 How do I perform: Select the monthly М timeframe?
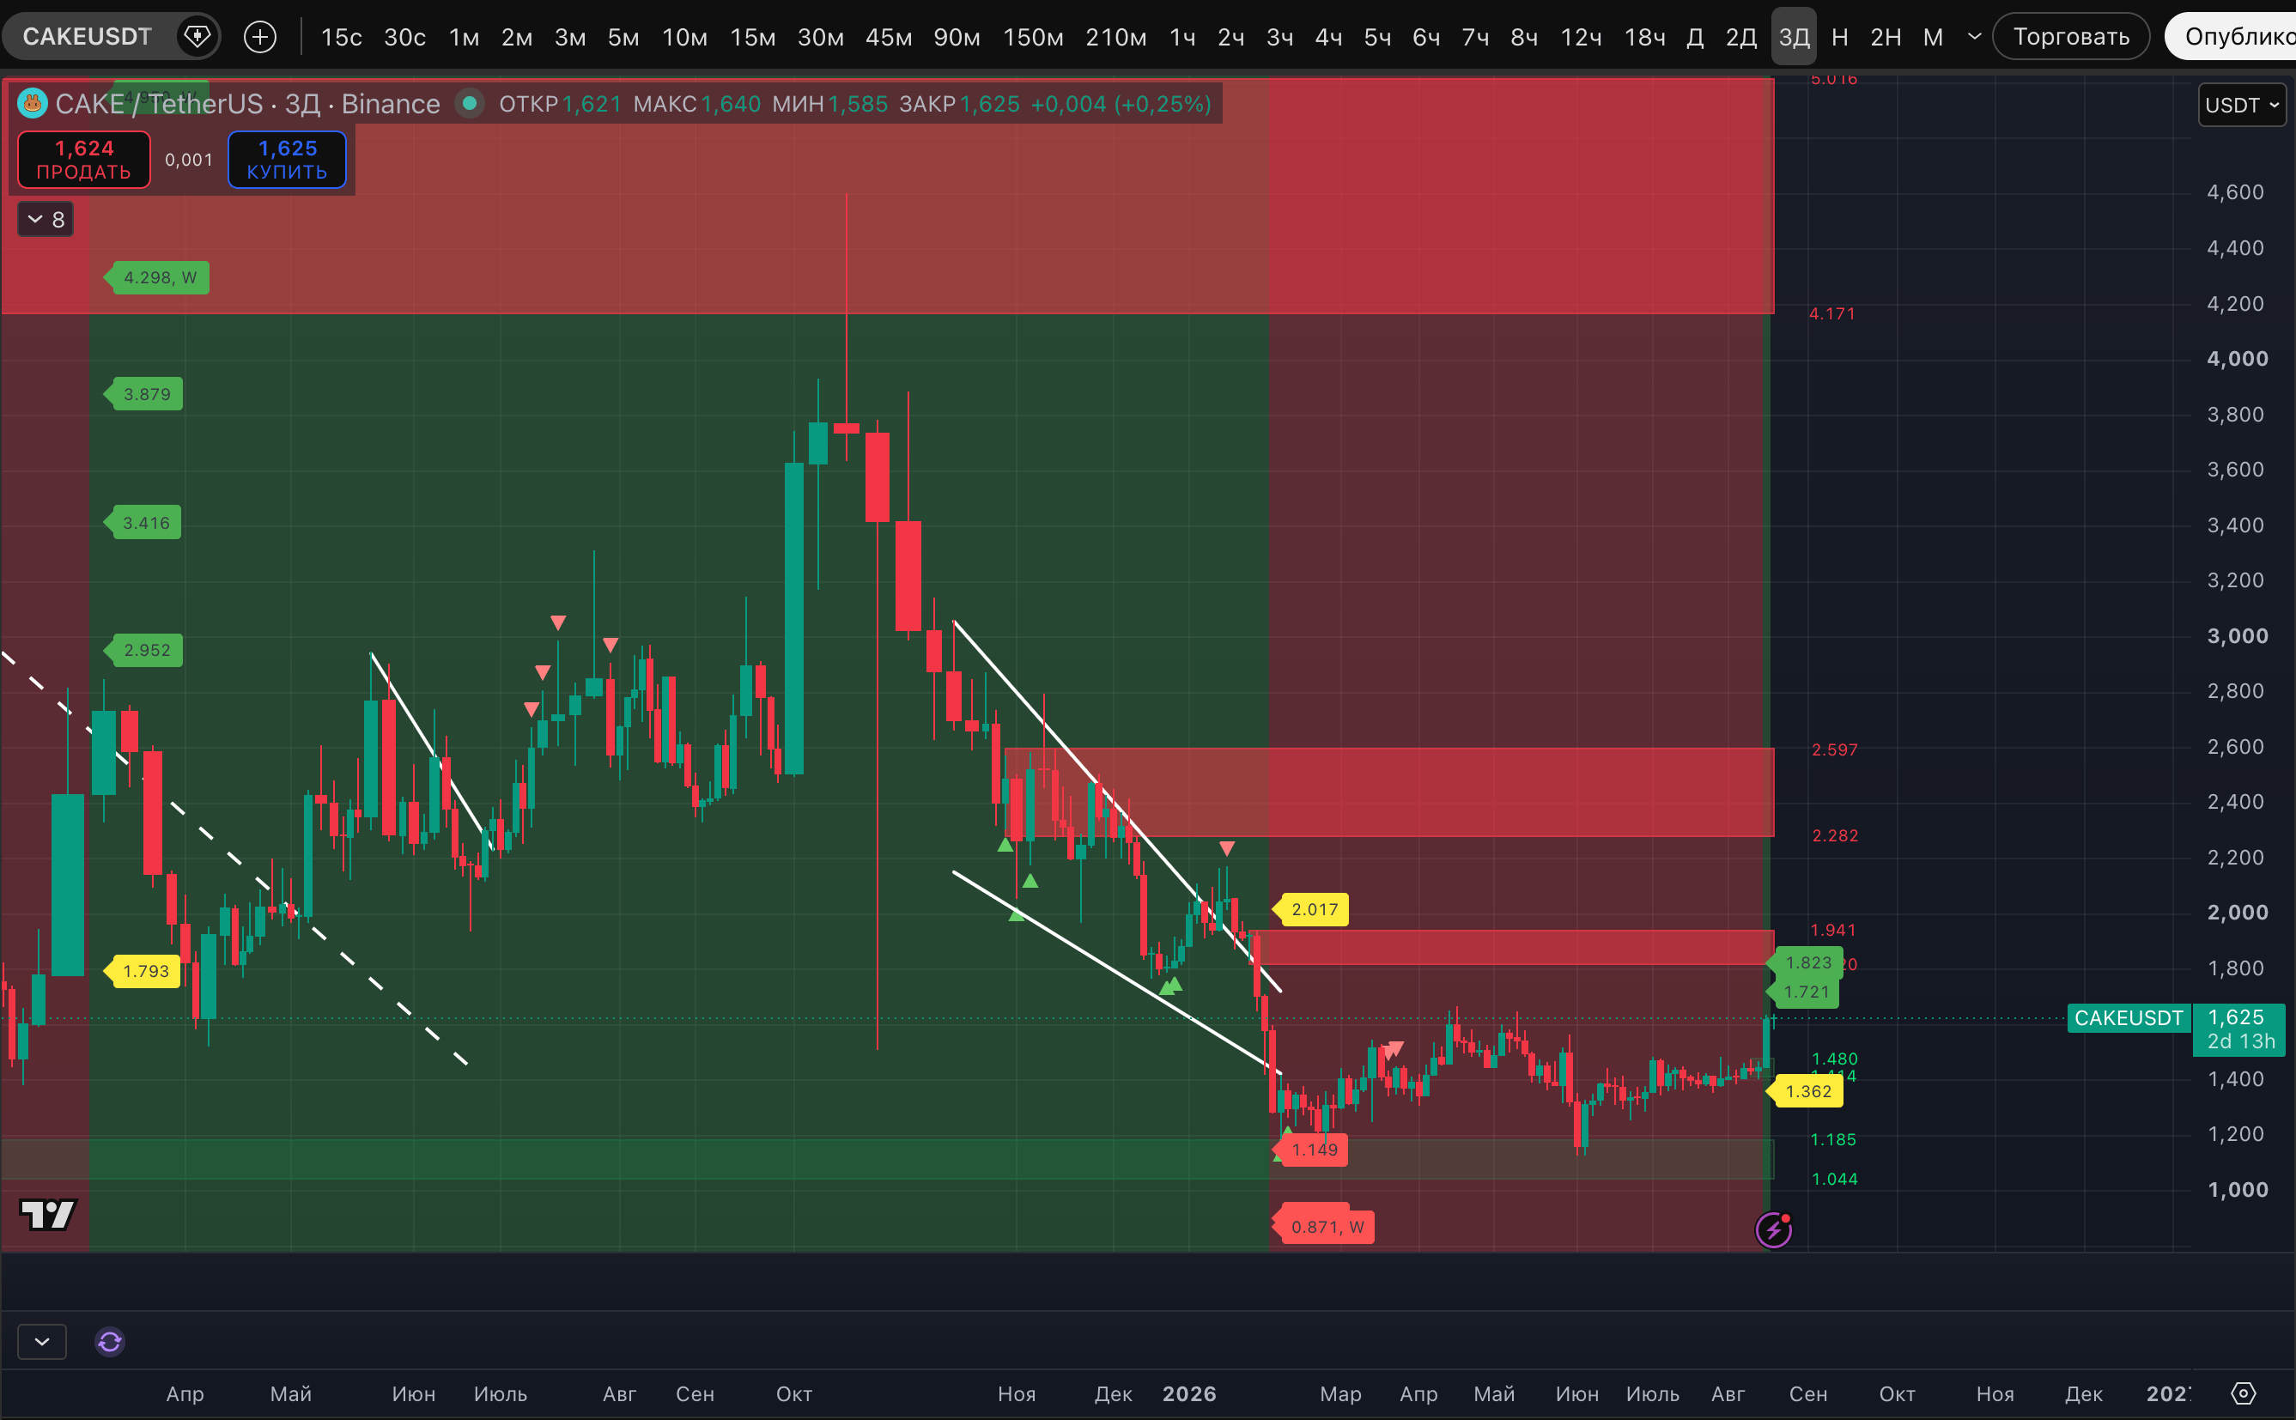click(x=1933, y=37)
